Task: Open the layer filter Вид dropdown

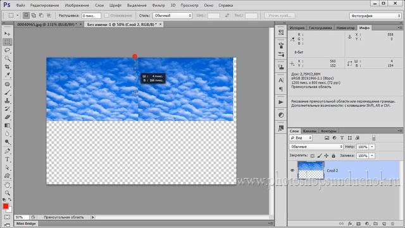Action: 301,138
